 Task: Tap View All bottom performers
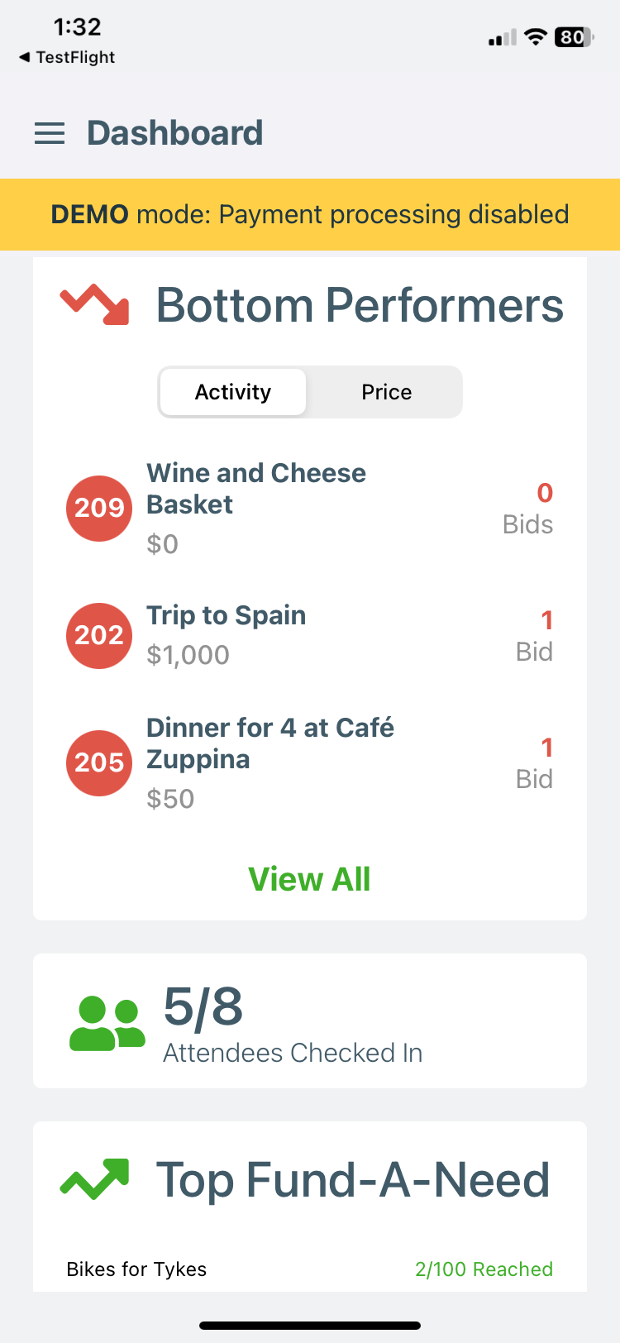pos(309,879)
